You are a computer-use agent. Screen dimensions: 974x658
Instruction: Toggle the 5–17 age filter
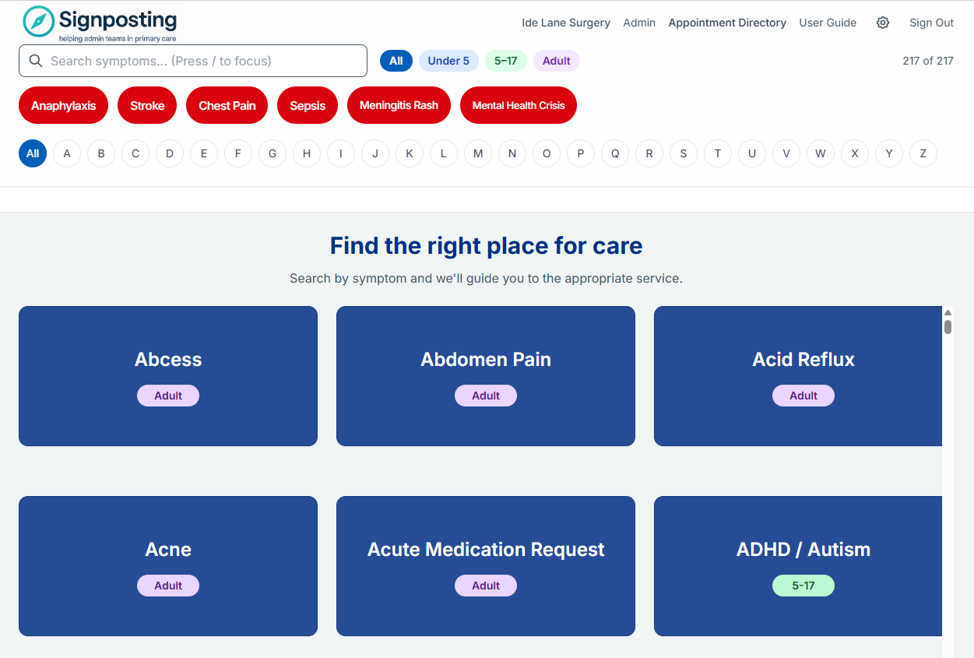[x=506, y=60]
